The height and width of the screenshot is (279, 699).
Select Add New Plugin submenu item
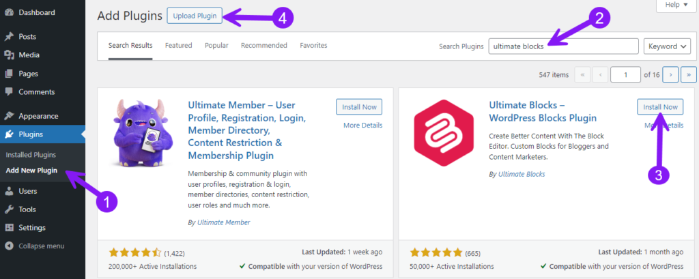(x=31, y=171)
